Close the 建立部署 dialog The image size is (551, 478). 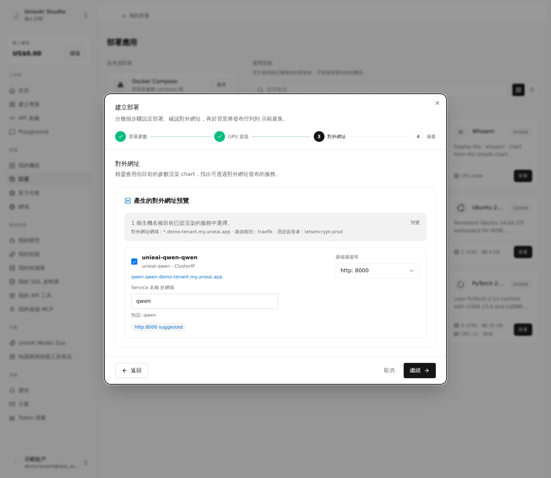click(437, 103)
